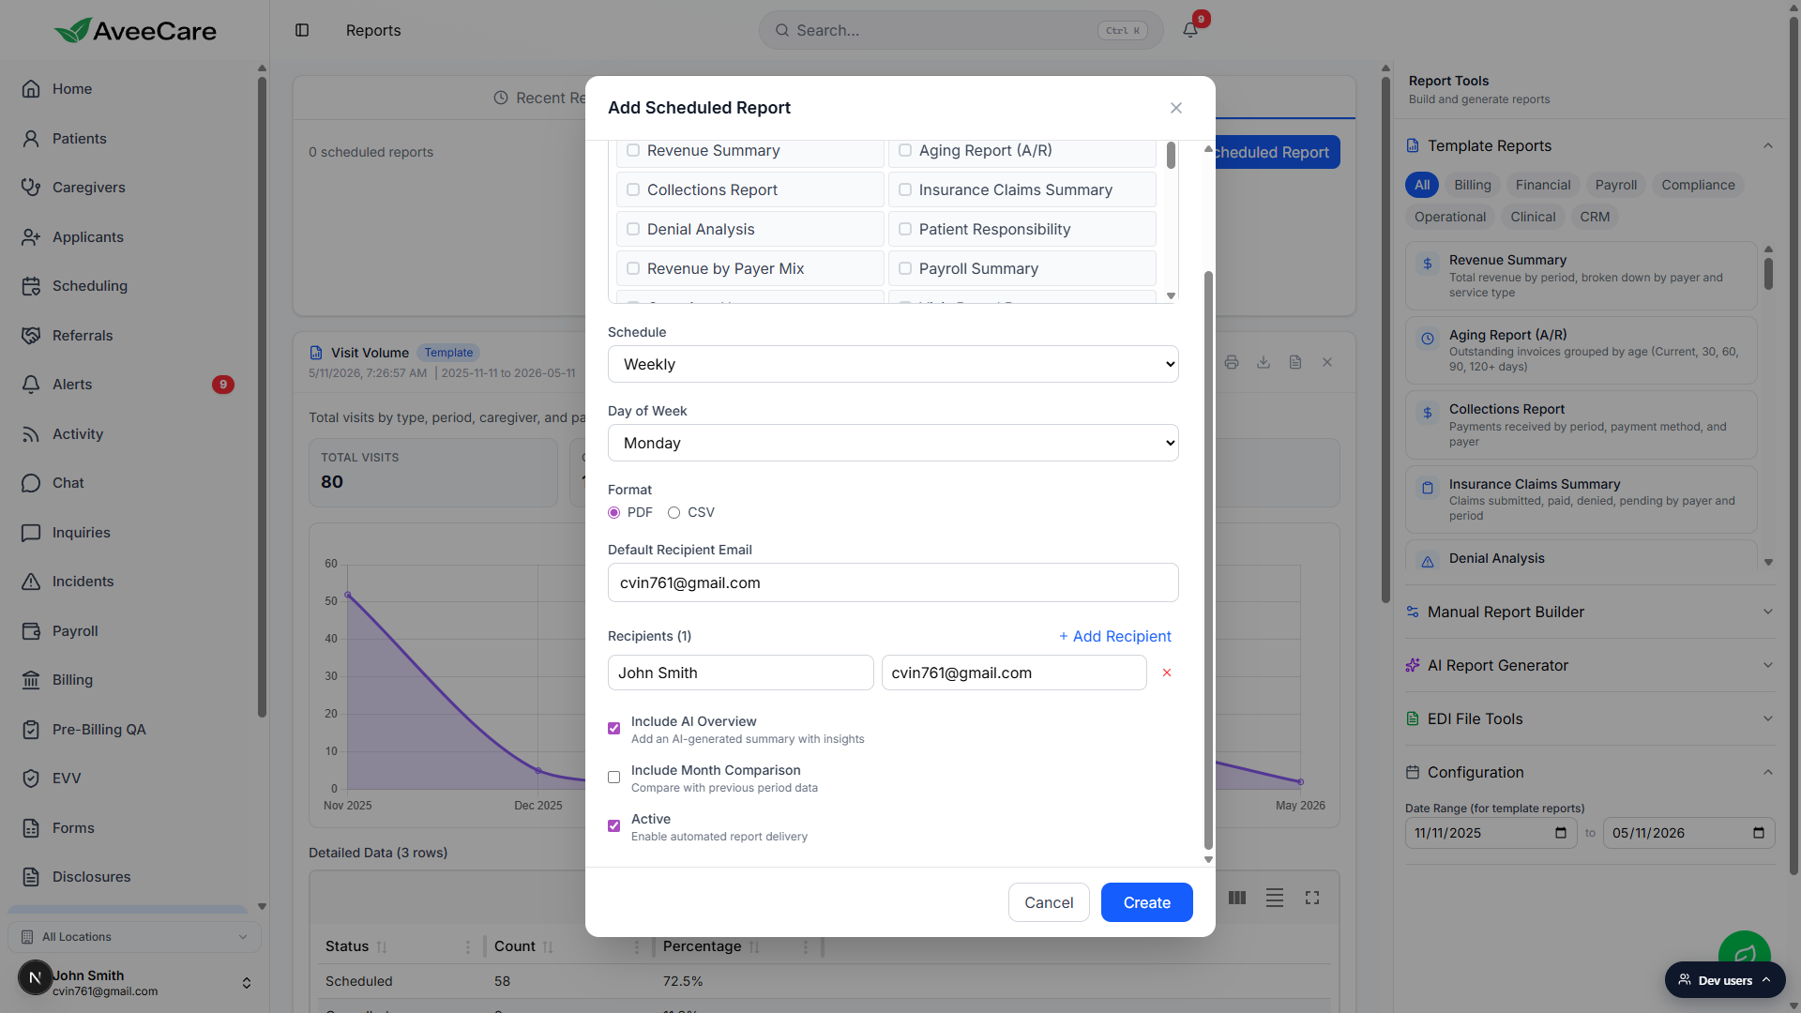This screenshot has width=1801, height=1013.
Task: Click the Forms document icon
Action: [x=31, y=828]
